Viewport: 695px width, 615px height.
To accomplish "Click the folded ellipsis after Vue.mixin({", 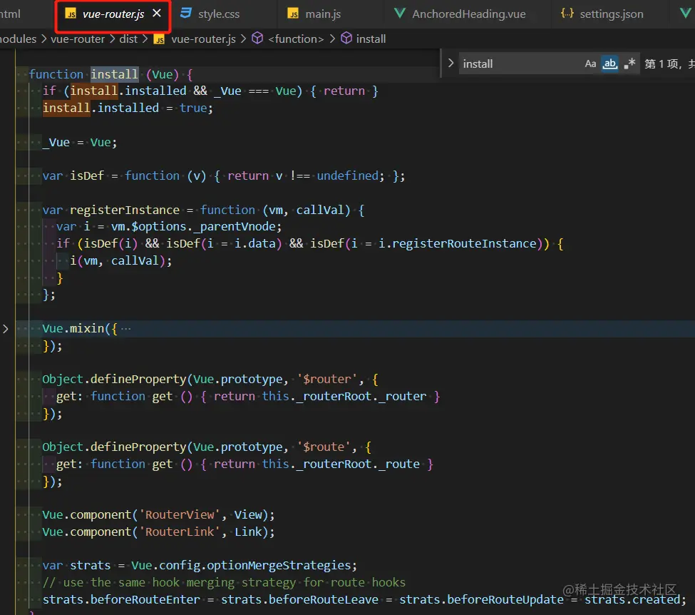I will 126,329.
